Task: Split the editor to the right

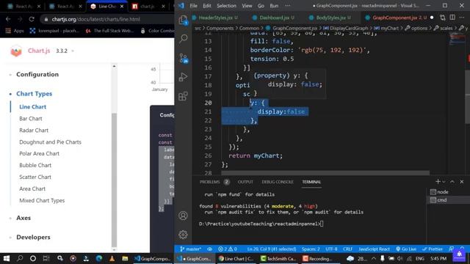Action: tap(452, 18)
